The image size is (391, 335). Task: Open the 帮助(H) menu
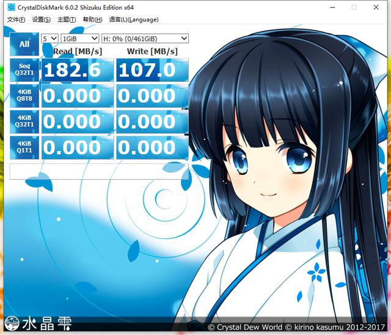(x=92, y=20)
